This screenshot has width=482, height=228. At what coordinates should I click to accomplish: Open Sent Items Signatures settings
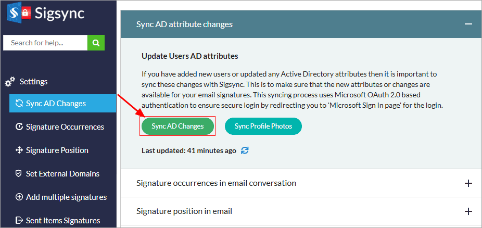(x=62, y=221)
